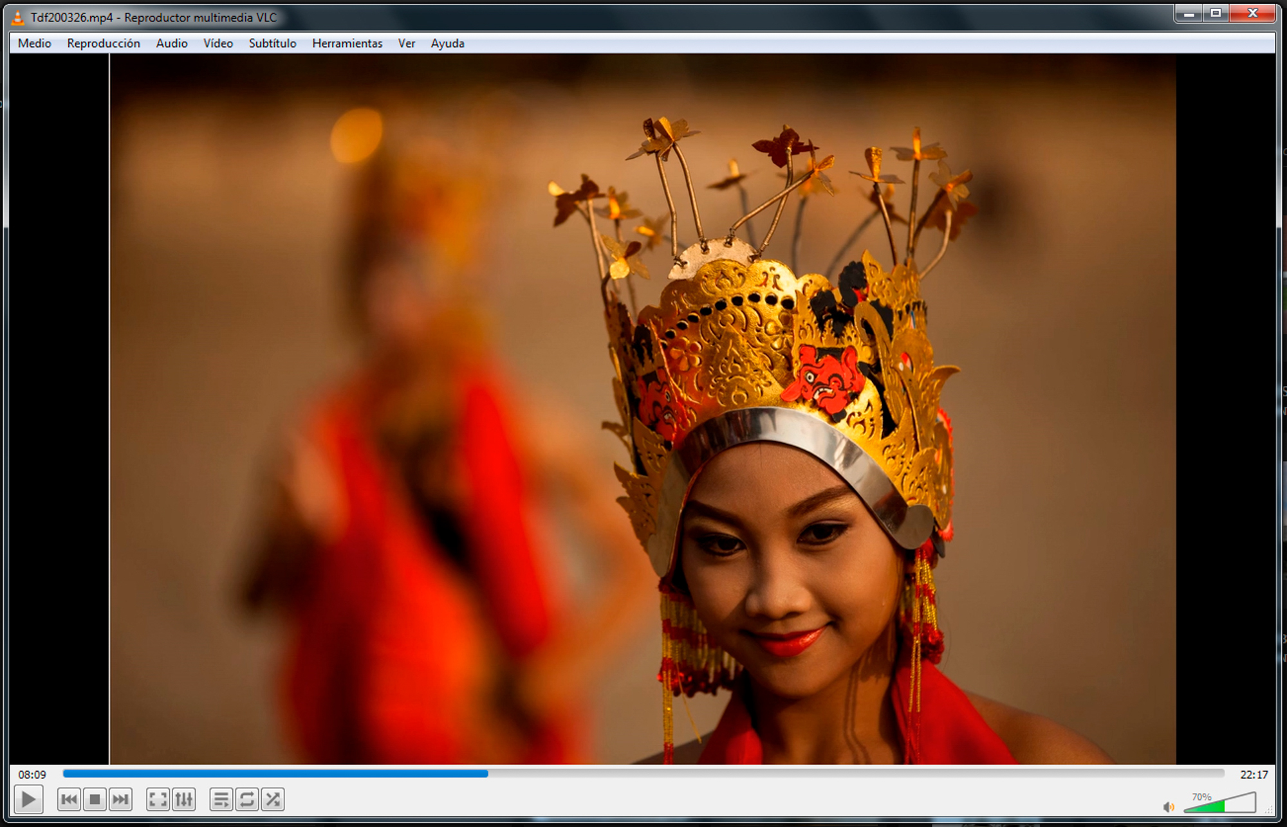This screenshot has width=1287, height=827.
Task: Minimize the VLC window
Action: [1189, 13]
